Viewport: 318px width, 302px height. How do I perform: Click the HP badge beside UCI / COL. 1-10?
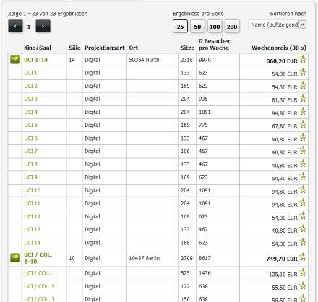[14, 257]
